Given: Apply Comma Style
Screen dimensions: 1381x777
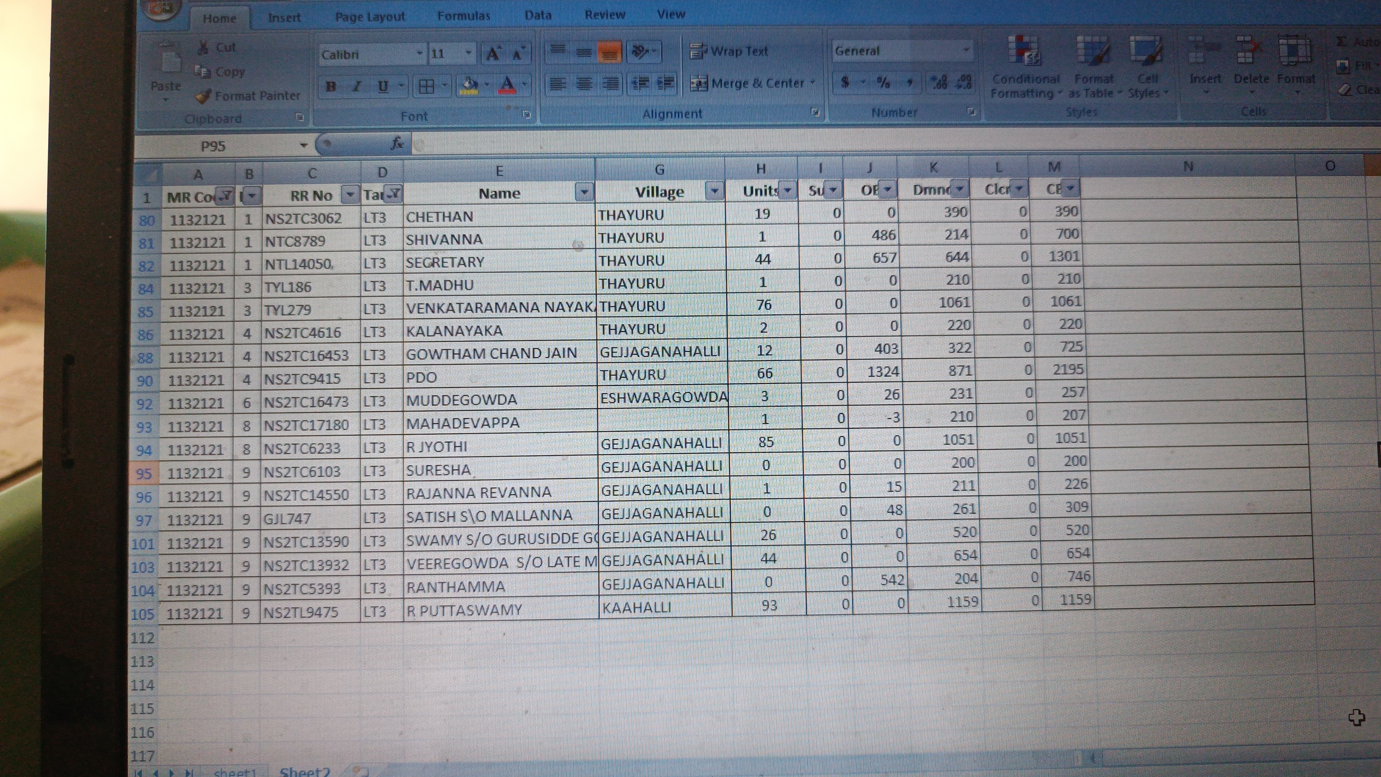Looking at the screenshot, I should pos(910,83).
